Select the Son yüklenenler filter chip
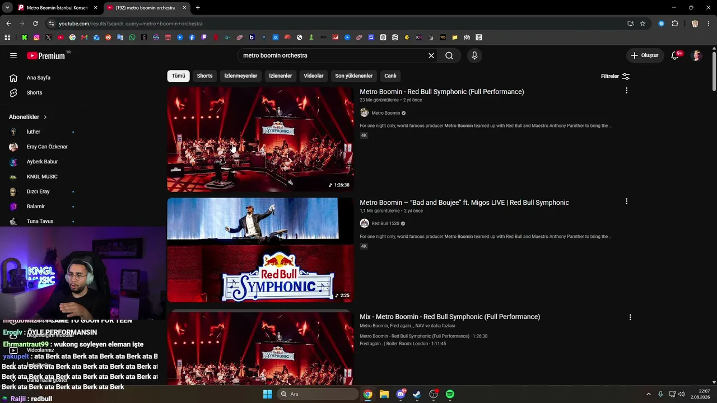717x403 pixels. [354, 76]
